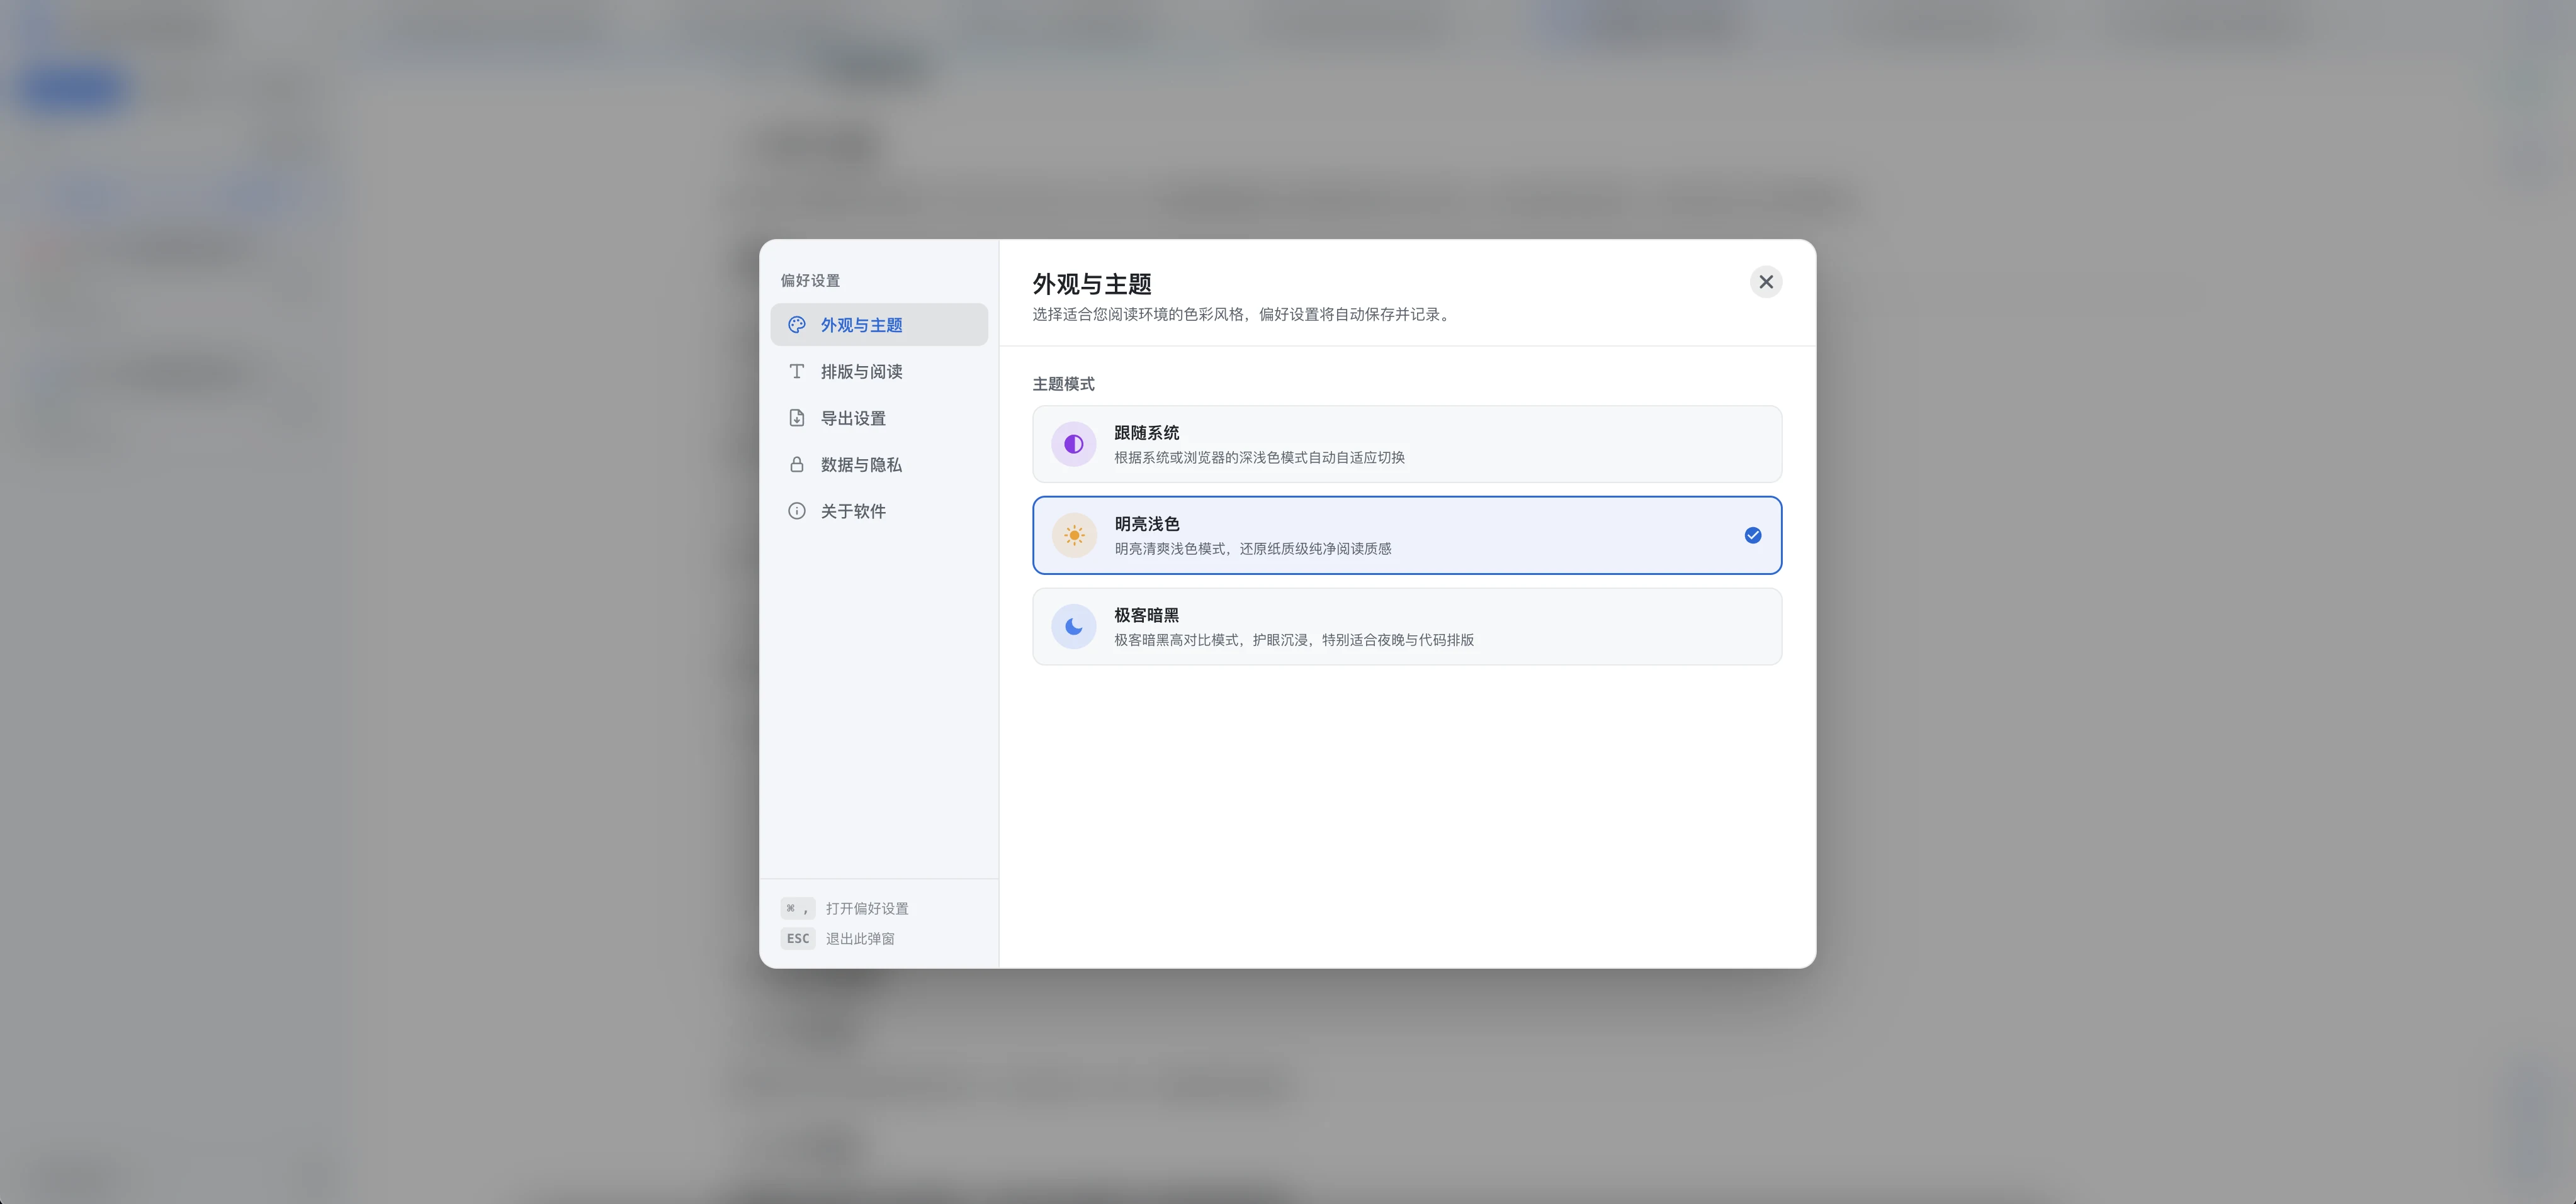Click the sun icon of 明亮浅色

tap(1074, 535)
